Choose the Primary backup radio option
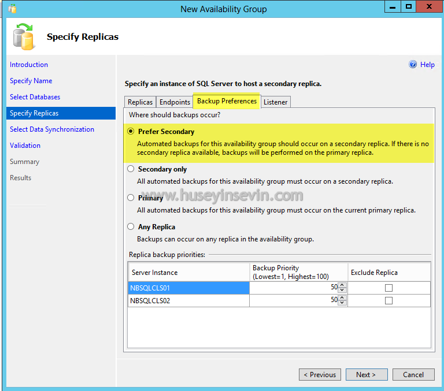This screenshot has height=391, width=444. [131, 198]
